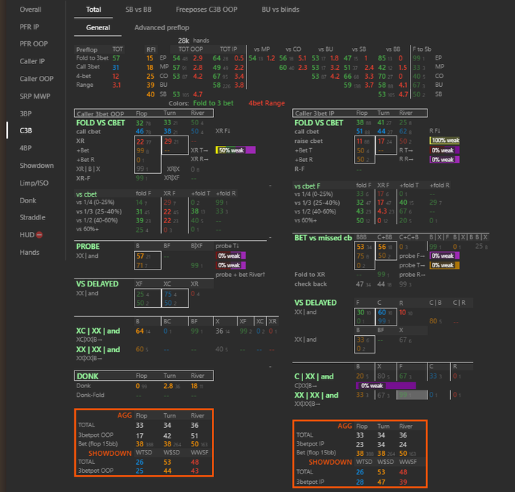Open the Overall section in sidebar
Image resolution: width=515 pixels, height=492 pixels.
30,10
